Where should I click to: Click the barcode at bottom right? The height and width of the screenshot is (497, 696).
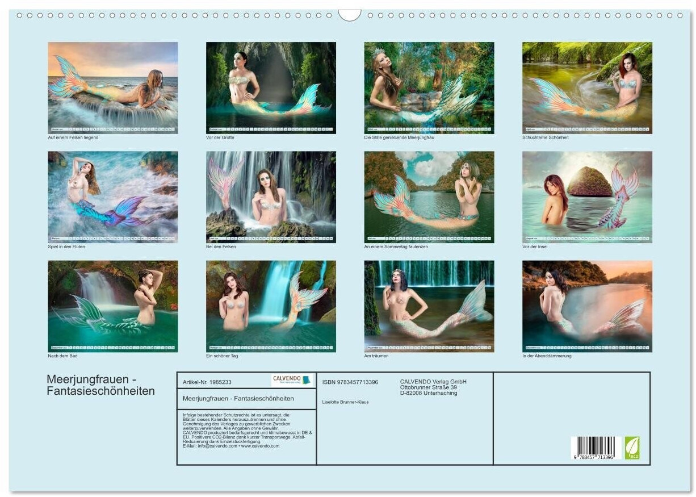click(x=596, y=448)
